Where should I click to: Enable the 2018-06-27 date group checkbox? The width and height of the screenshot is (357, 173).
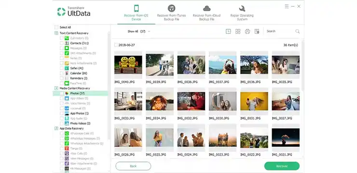[x=116, y=45]
